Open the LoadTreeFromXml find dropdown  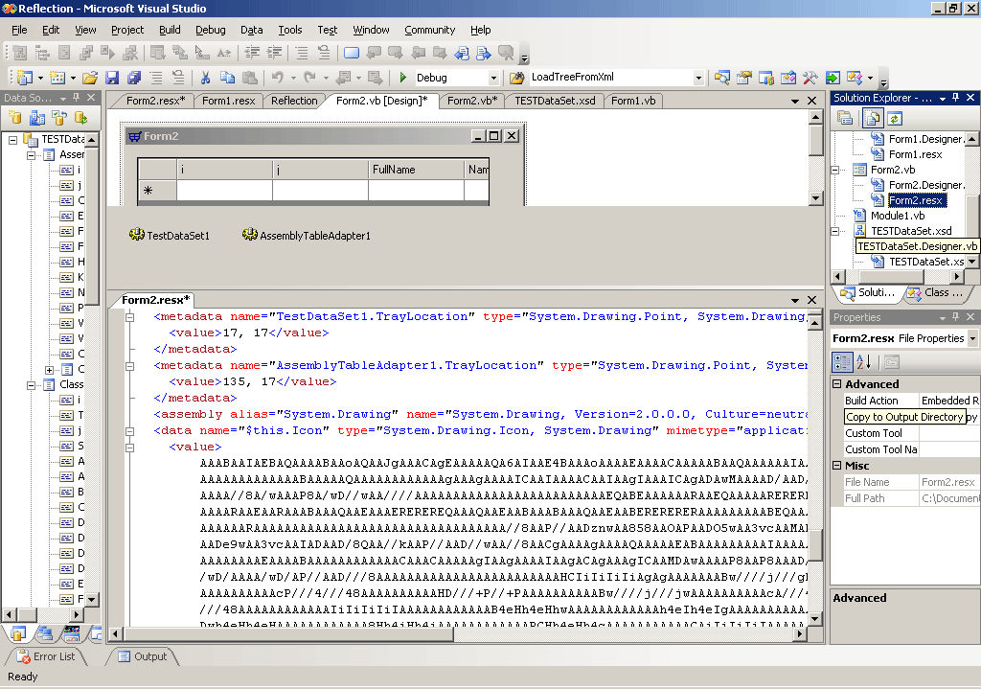698,78
